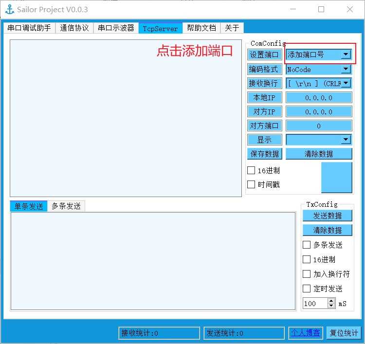Click the Sailor Project anchor icon
365x344 pixels.
pyautogui.click(x=10, y=10)
